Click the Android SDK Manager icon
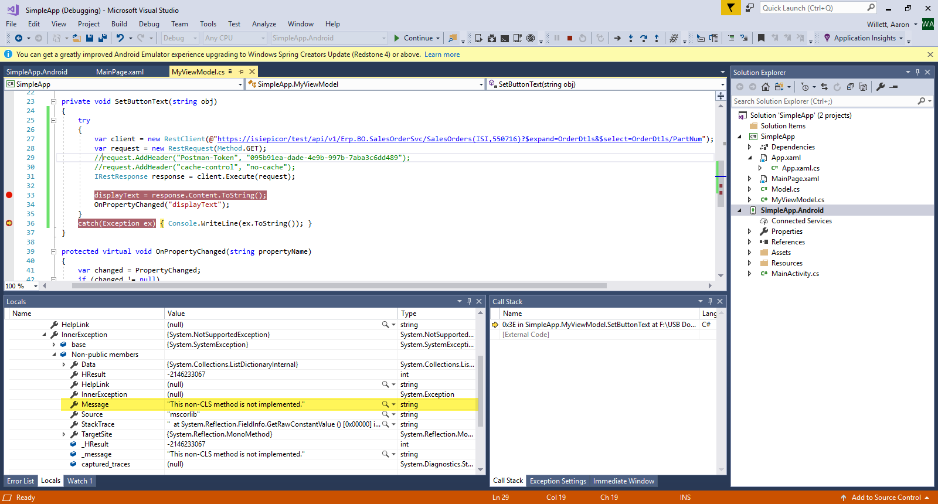Viewport: 938px width, 504px height. (492, 38)
